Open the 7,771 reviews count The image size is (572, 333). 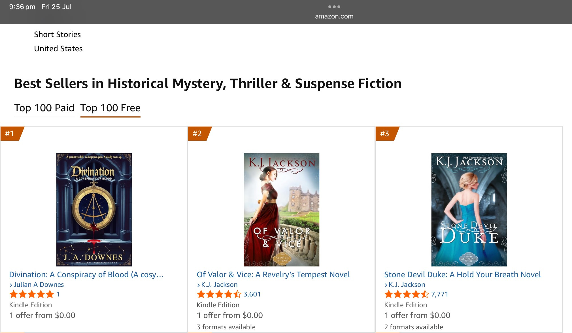point(439,294)
